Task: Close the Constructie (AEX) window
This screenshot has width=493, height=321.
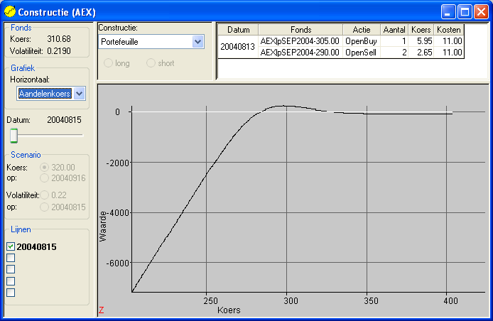Action: click(481, 12)
